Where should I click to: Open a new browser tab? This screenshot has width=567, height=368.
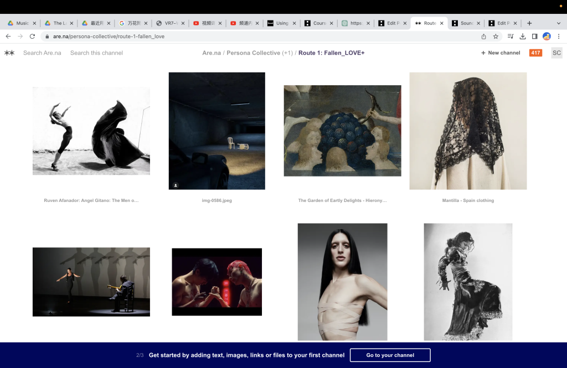529,23
